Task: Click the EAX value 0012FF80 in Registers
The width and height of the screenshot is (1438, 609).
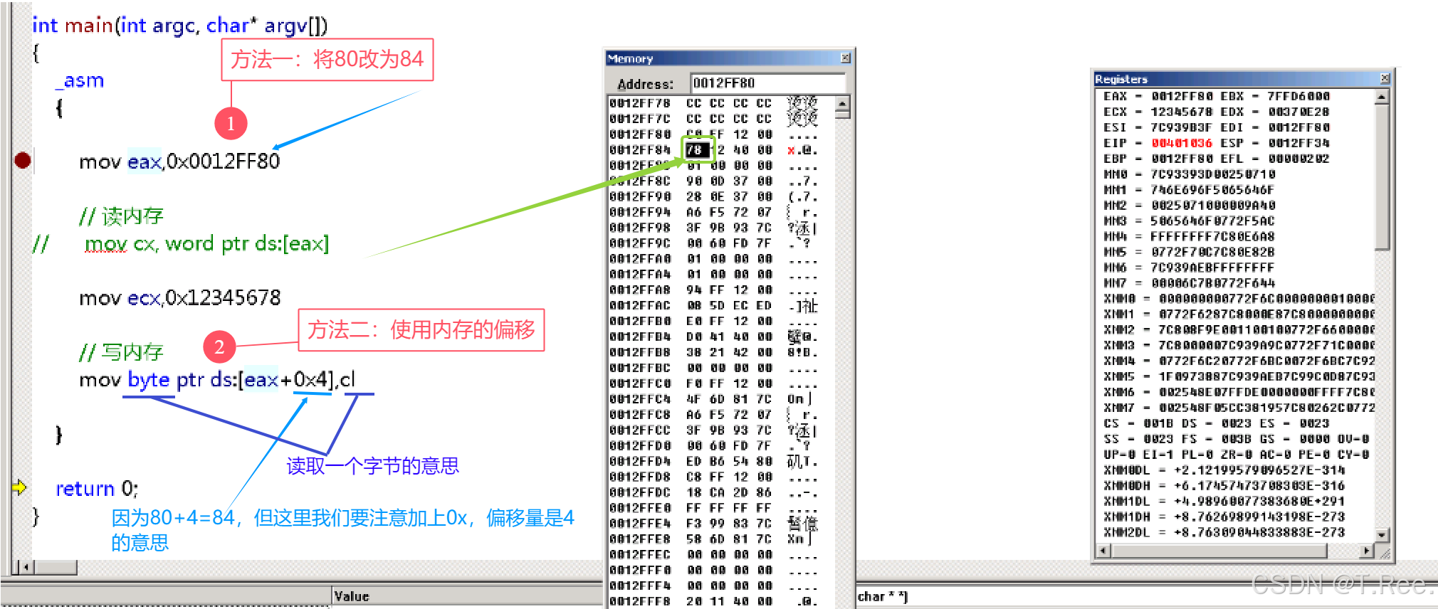Action: coord(1182,96)
